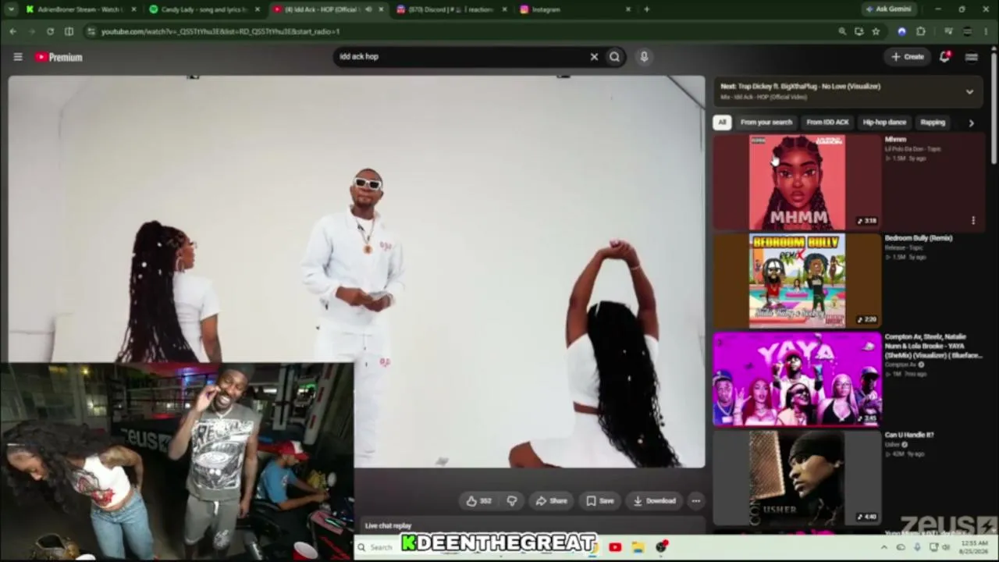Click the Share button under the video
Image resolution: width=999 pixels, height=562 pixels.
coord(551,501)
